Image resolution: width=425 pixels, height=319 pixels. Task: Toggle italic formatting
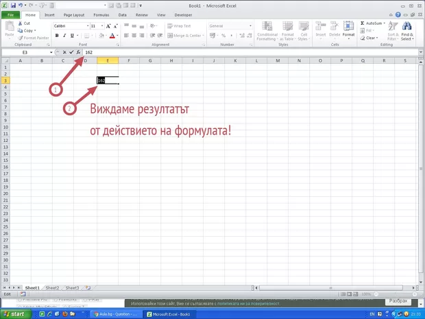point(64,36)
